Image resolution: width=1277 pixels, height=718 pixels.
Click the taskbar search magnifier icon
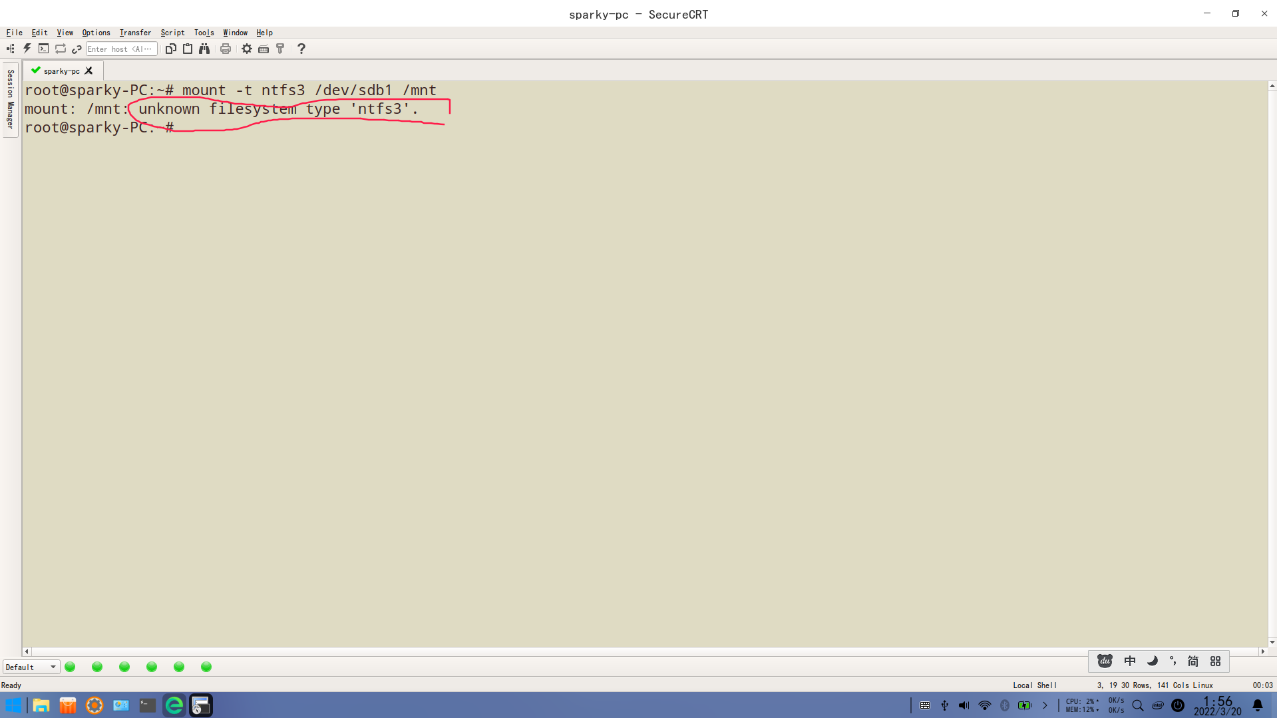(x=1138, y=705)
